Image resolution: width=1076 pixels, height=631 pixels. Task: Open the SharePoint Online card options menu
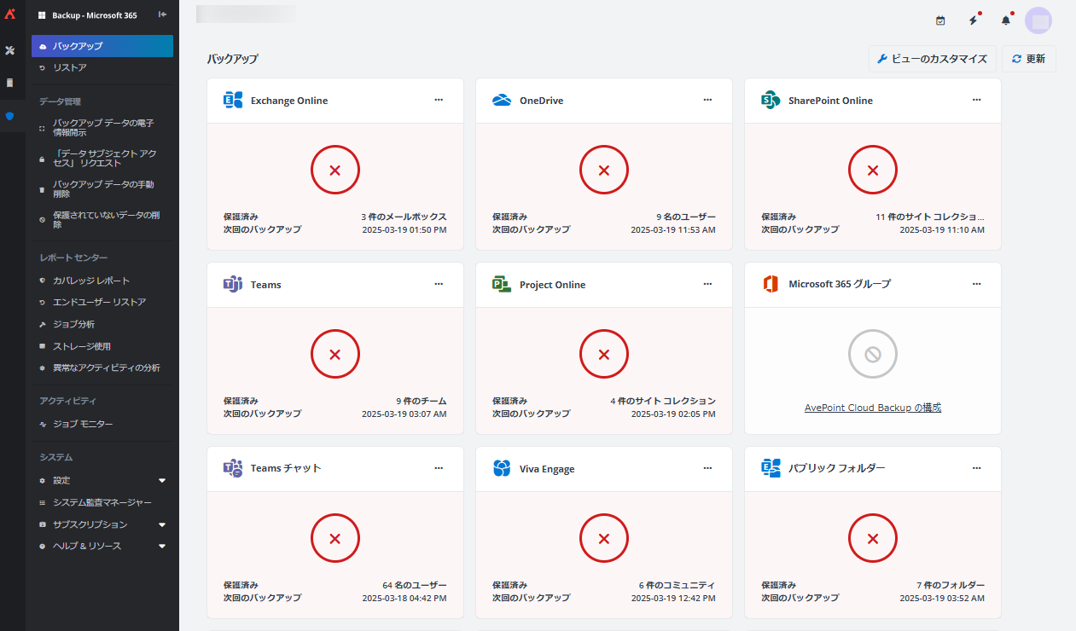pos(976,100)
